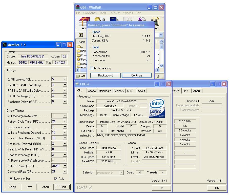Screen dimensions: 230x195
Task: Select the ".." parent folder in WinRAR
Action: point(80,47)
